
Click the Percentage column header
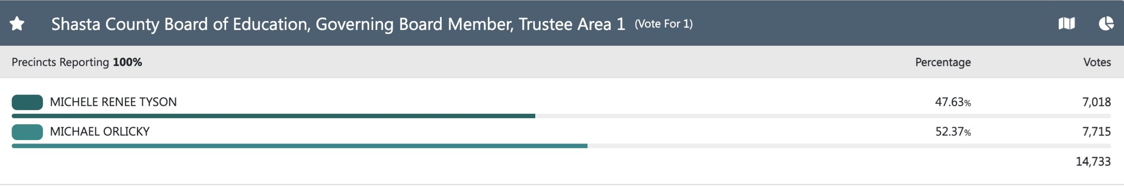943,62
